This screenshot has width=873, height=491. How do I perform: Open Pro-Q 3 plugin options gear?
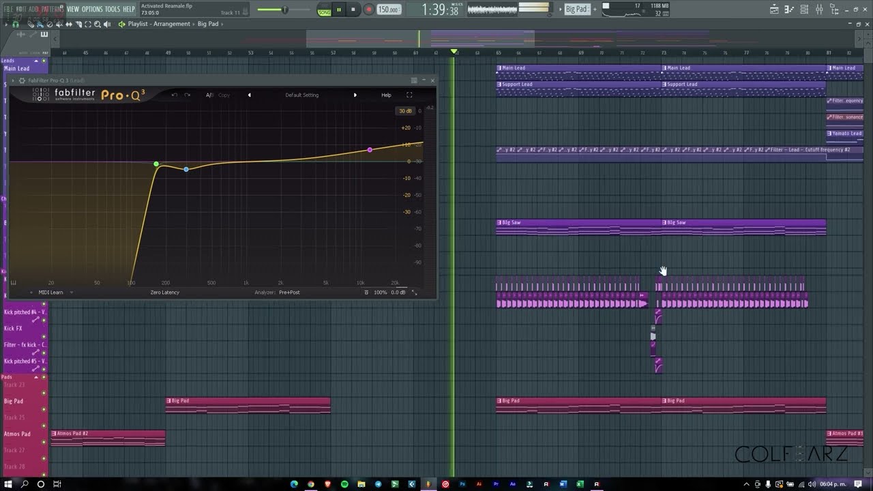(x=22, y=80)
